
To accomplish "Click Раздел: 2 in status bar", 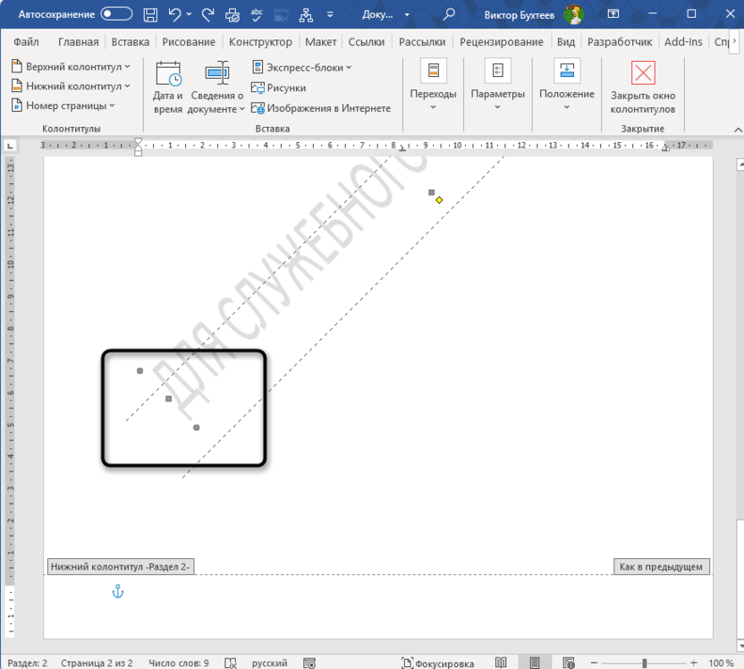I will (28, 663).
